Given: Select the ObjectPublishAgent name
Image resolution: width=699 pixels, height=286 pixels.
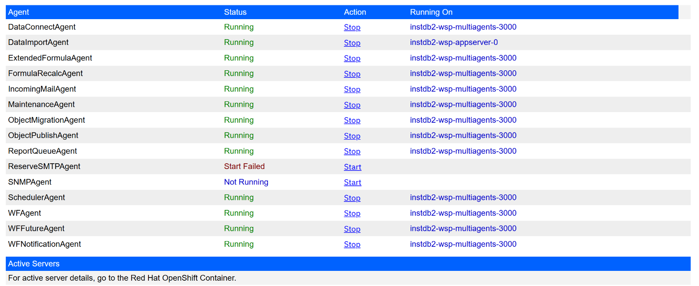Looking at the screenshot, I should point(43,135).
